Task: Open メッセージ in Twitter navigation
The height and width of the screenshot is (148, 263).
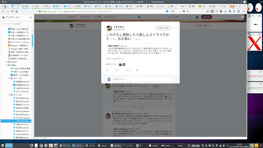Action: (x=110, y=17)
